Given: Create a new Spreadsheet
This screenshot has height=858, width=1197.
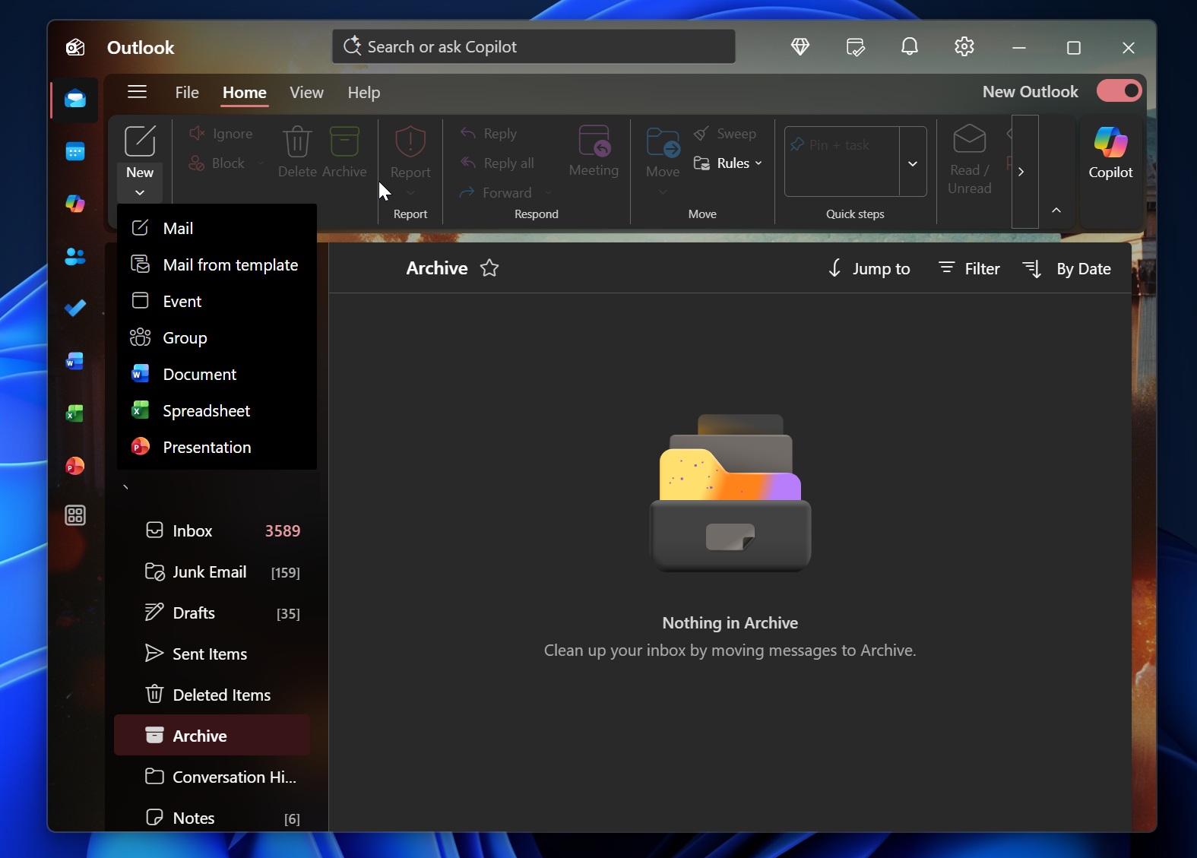Looking at the screenshot, I should pos(217,410).
